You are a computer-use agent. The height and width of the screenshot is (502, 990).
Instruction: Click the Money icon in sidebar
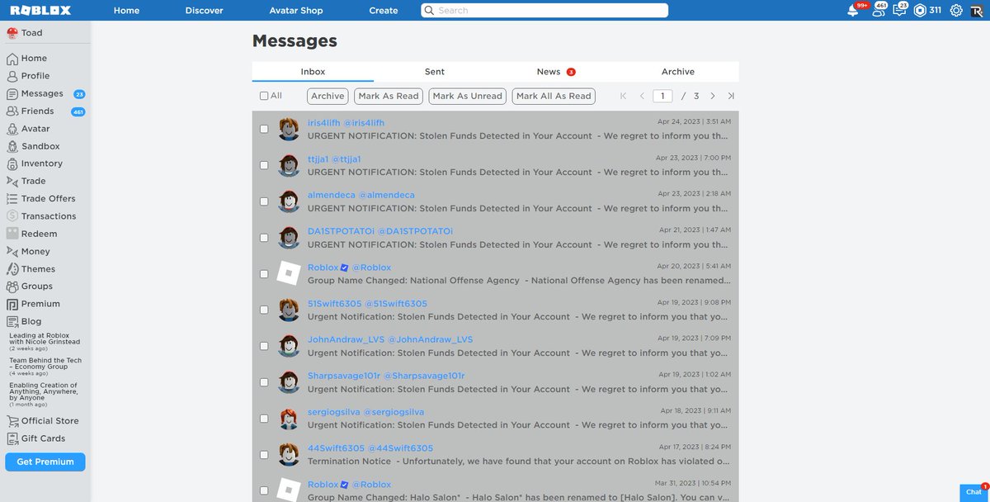point(12,251)
